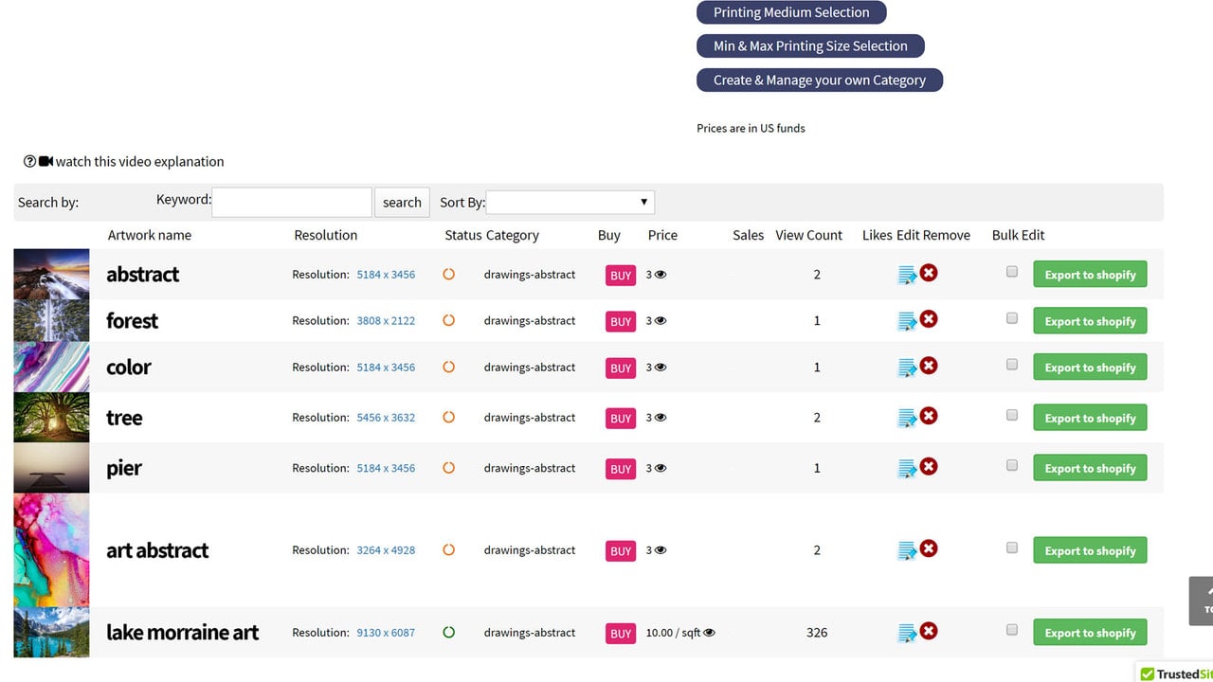This screenshot has height=682, width=1213.
Task: Click the forest artwork name
Action: point(132,320)
